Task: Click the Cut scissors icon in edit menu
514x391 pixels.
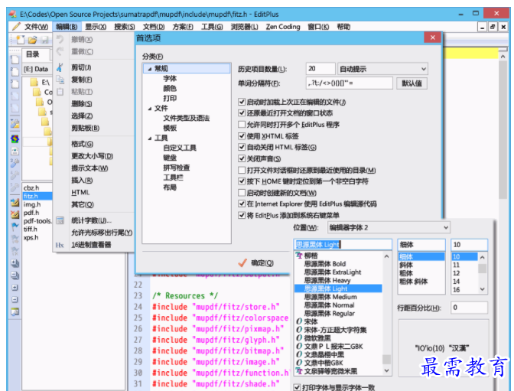Action: [60, 67]
